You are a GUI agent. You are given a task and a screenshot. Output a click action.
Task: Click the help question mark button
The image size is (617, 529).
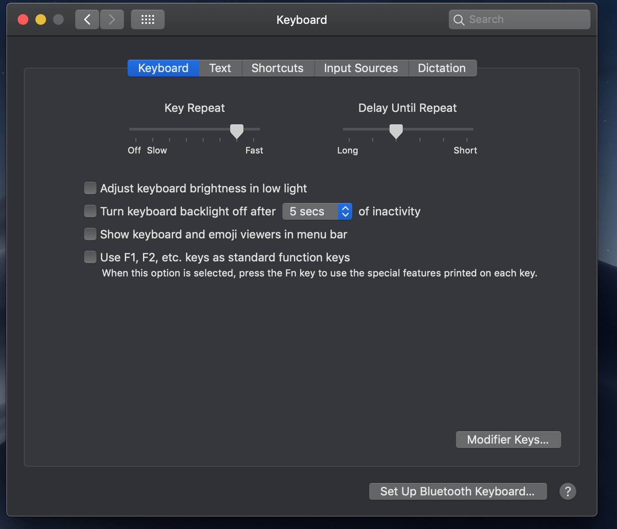tap(567, 491)
